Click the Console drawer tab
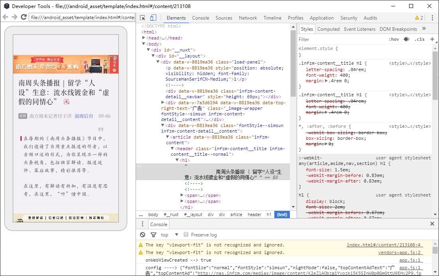This screenshot has width=439, height=276. (x=158, y=224)
